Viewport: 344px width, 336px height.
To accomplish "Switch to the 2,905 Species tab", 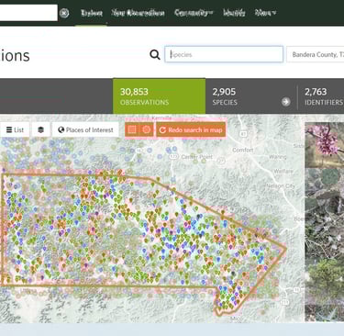I will [x=250, y=96].
